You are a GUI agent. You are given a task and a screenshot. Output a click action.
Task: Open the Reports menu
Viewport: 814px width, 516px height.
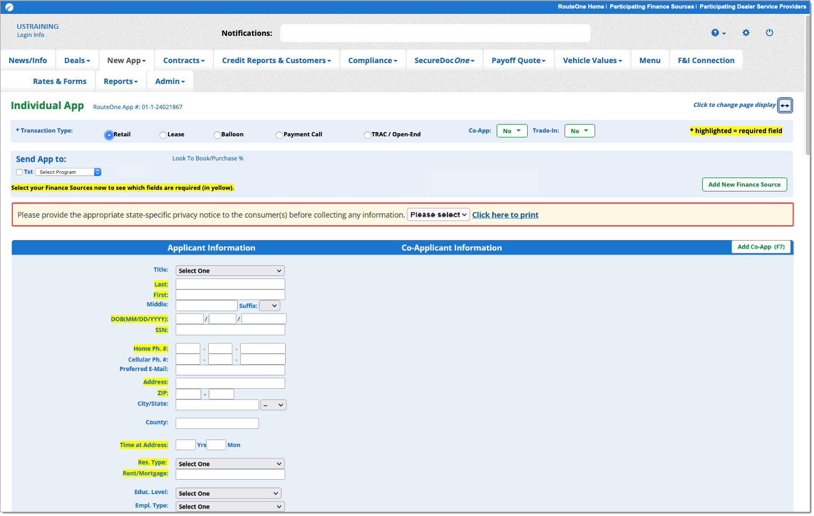point(120,81)
